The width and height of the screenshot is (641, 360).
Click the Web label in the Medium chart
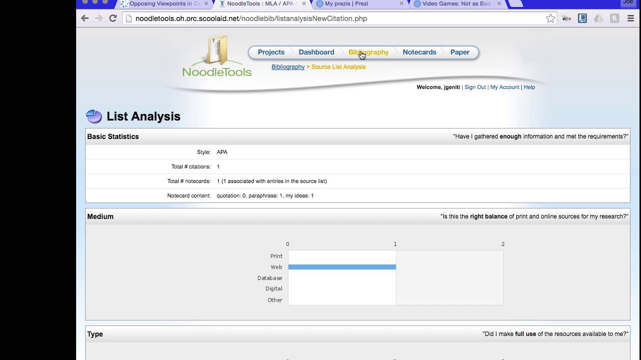276,267
